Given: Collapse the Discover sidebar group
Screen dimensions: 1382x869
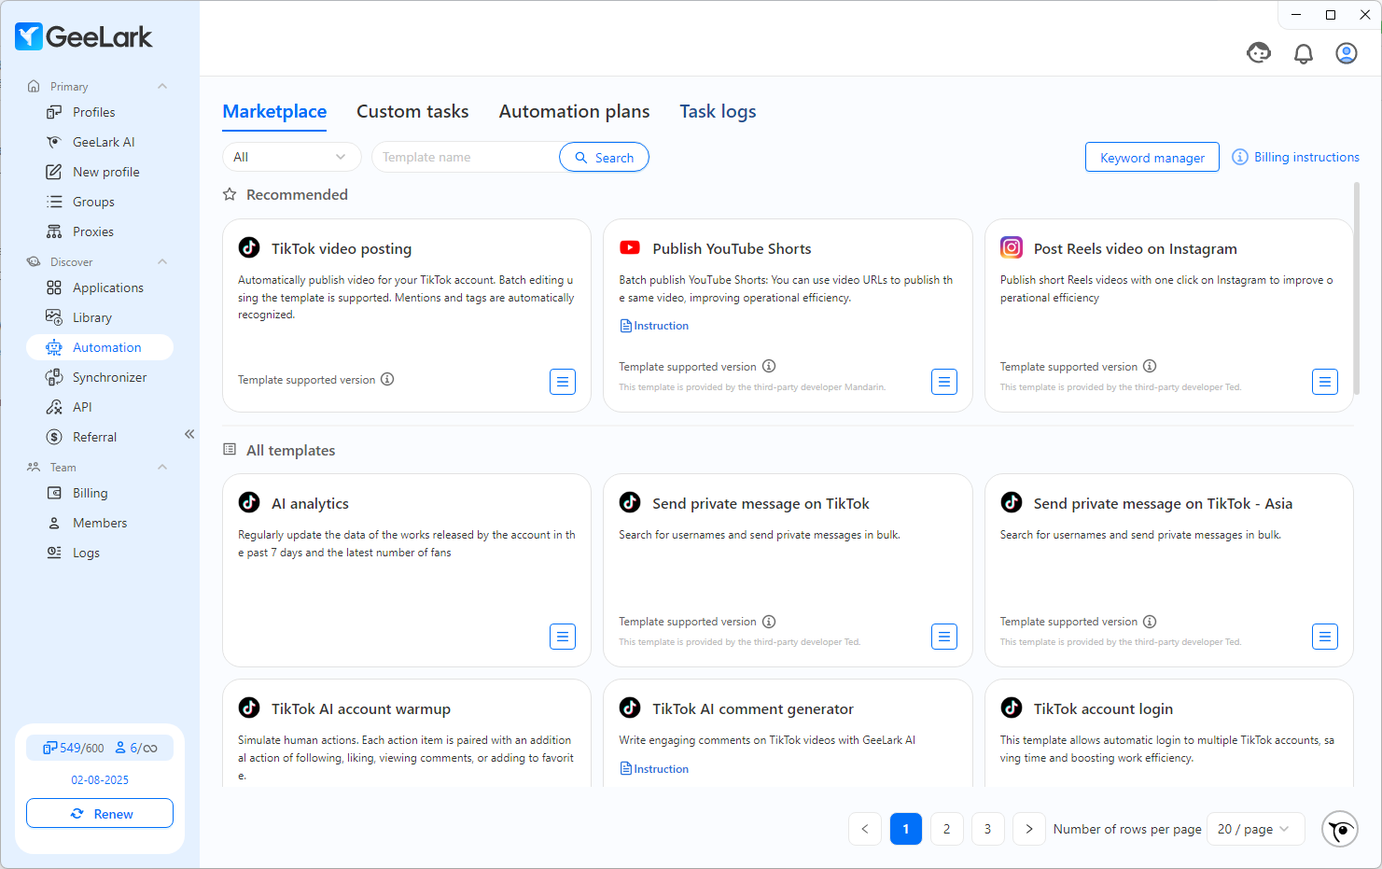Looking at the screenshot, I should [162, 261].
